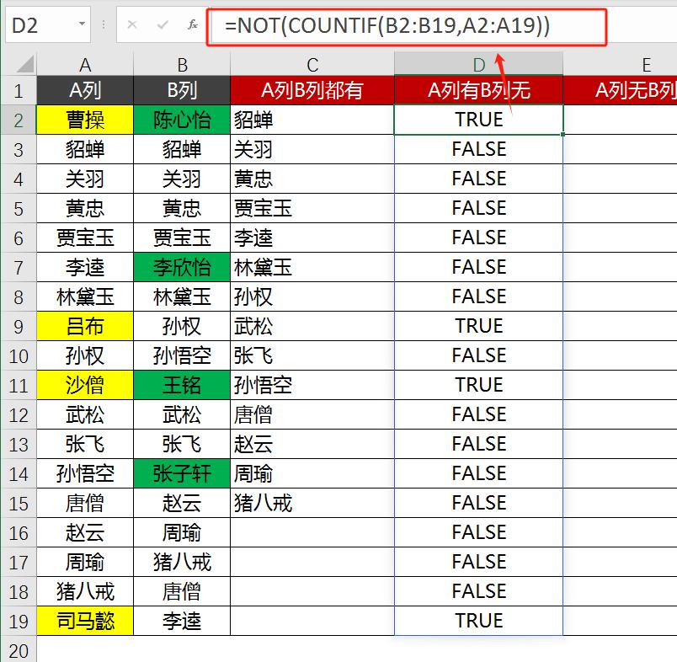The image size is (677, 662).
Task: Click yellow cell 司马懿
Action: coord(85,621)
